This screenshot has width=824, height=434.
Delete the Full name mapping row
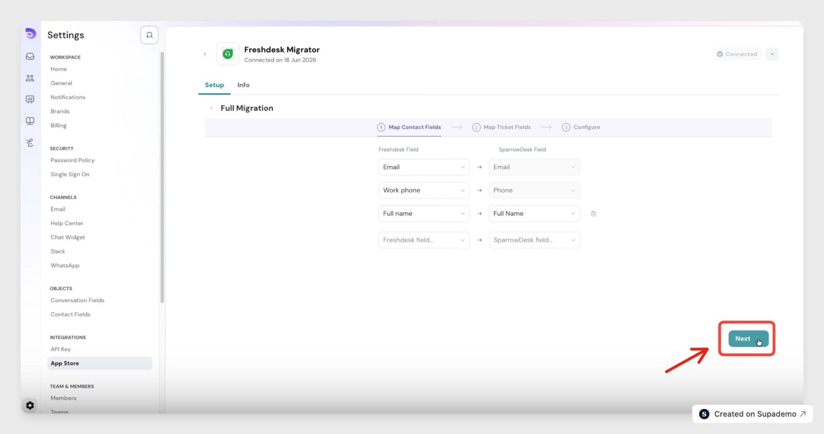(x=593, y=213)
